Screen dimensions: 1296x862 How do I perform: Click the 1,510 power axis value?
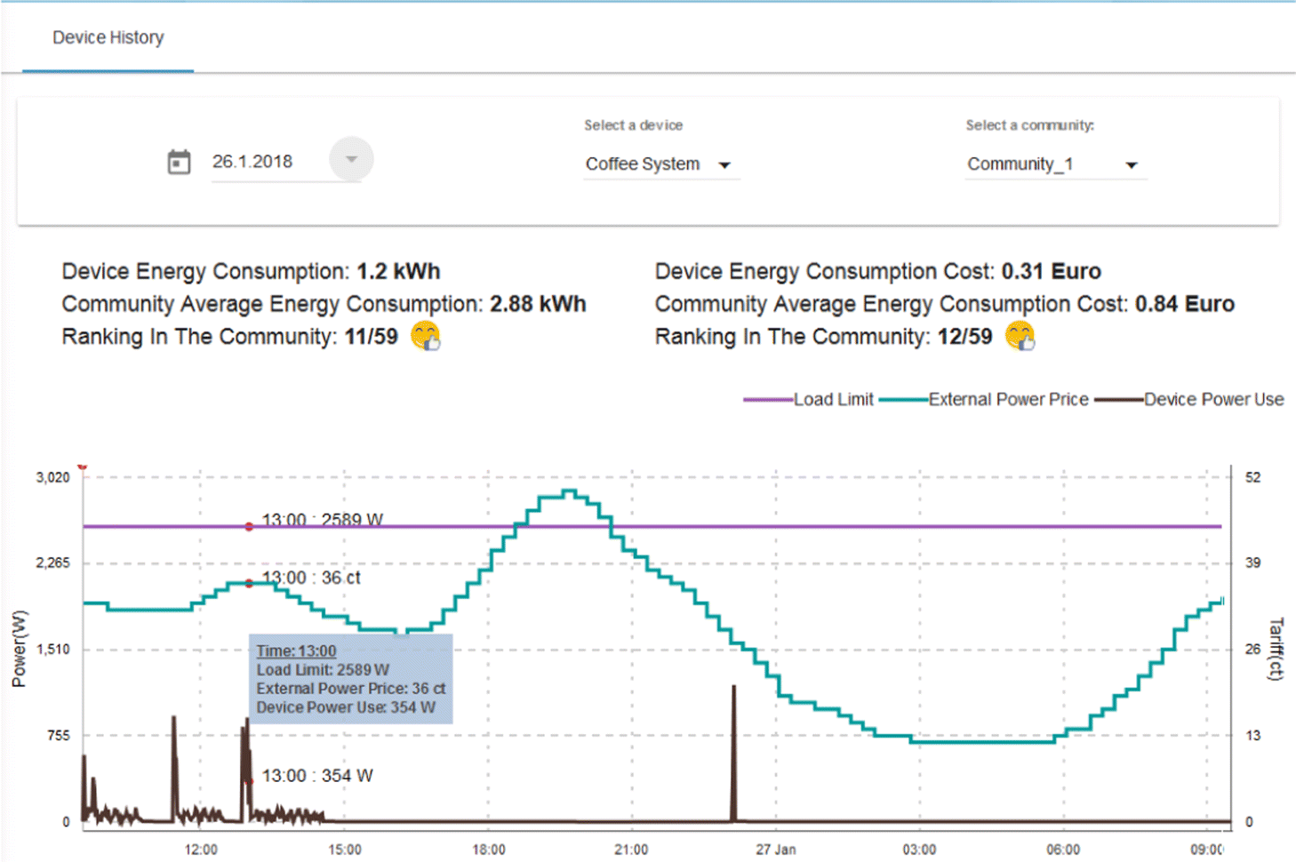tap(52, 649)
